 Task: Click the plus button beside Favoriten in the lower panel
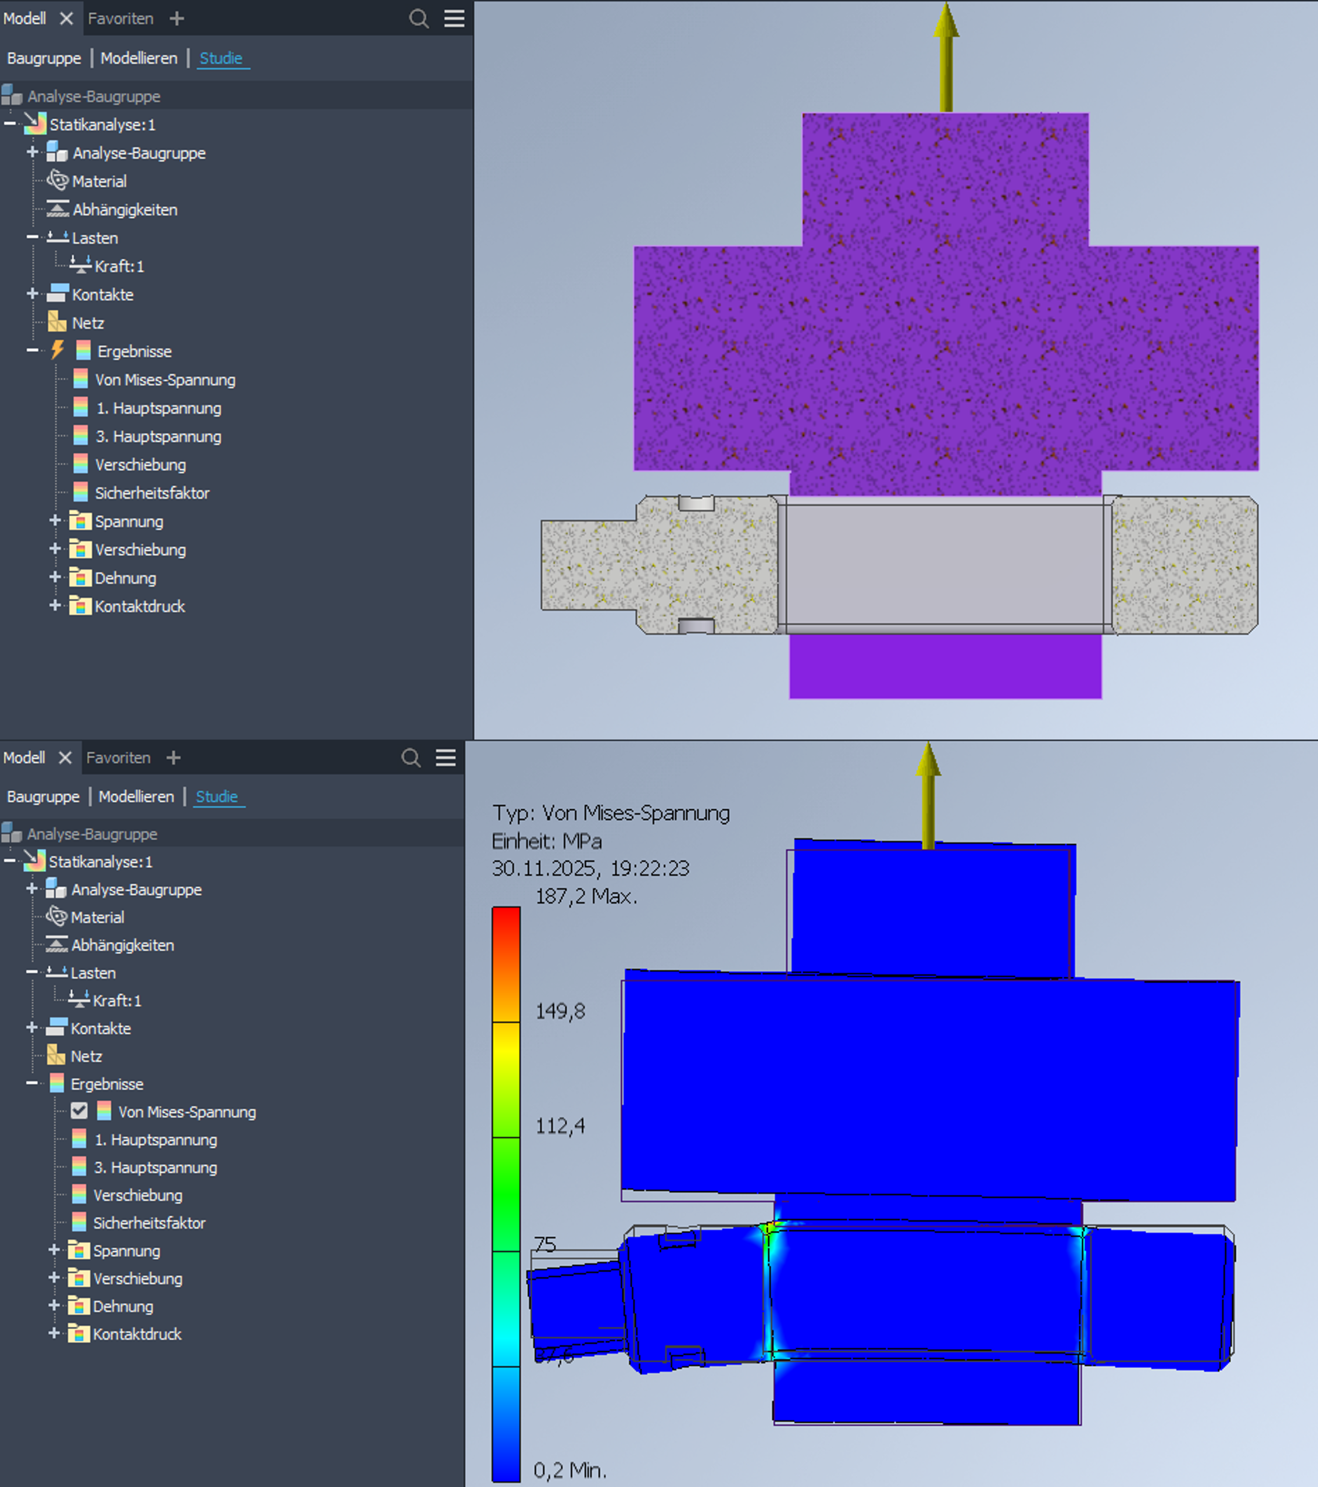coord(173,757)
